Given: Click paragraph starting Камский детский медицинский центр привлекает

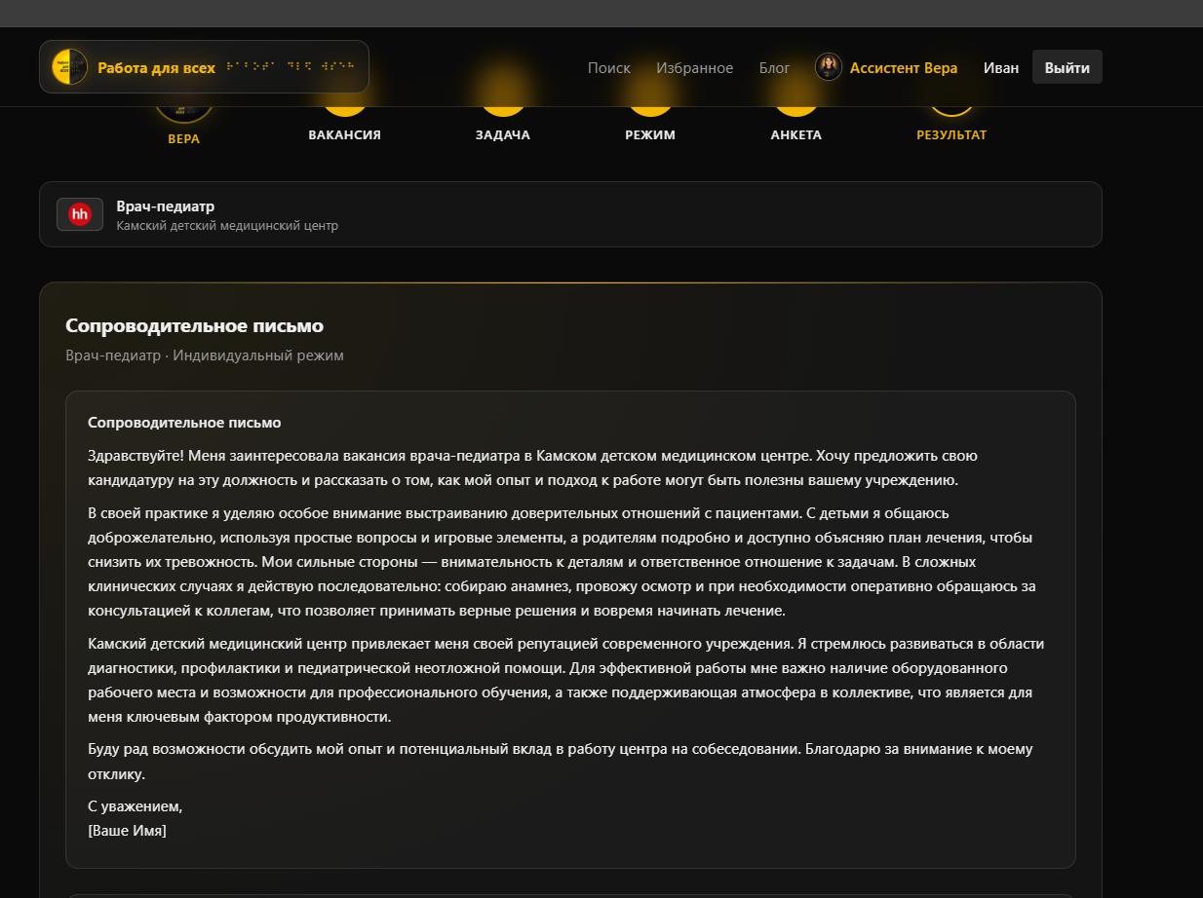Looking at the screenshot, I should tap(565, 680).
